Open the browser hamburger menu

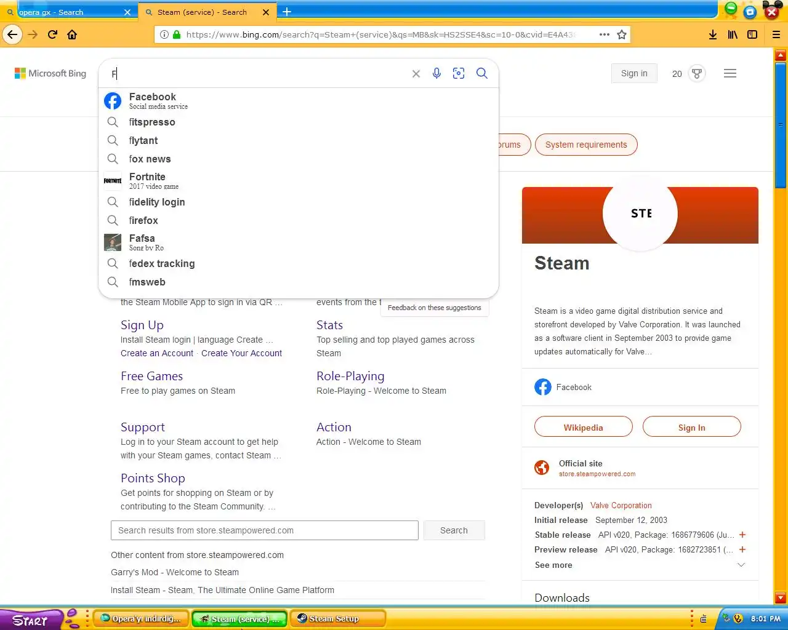[776, 34]
